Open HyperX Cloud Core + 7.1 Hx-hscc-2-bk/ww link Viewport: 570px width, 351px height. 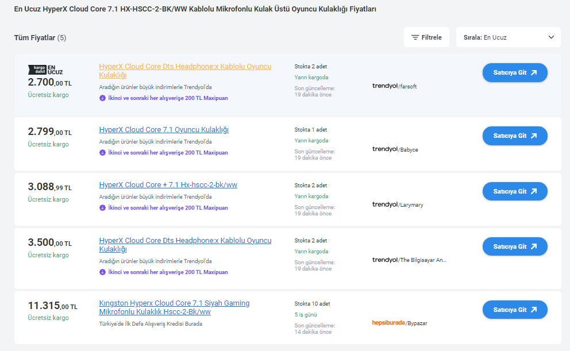pos(168,185)
